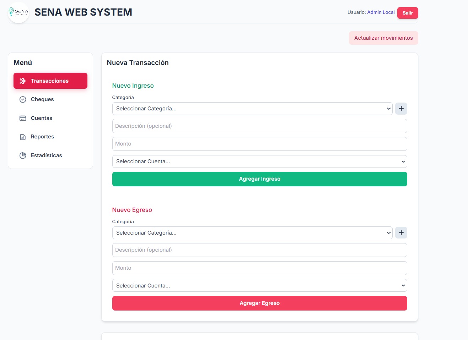Image resolution: width=468 pixels, height=340 pixels.
Task: Open the Categoría dropdown in Nuevo Ingreso
Action: pyautogui.click(x=252, y=109)
